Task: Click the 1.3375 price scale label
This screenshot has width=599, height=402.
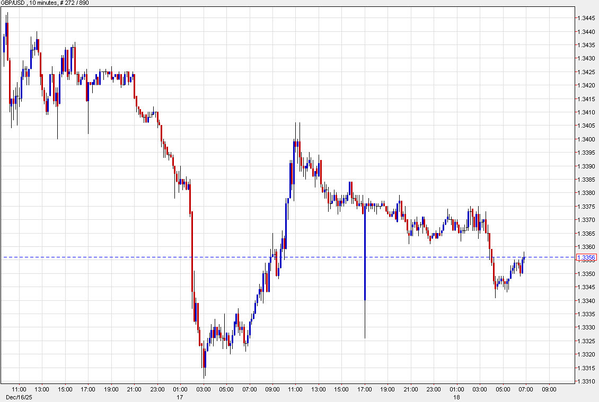Action: point(586,207)
